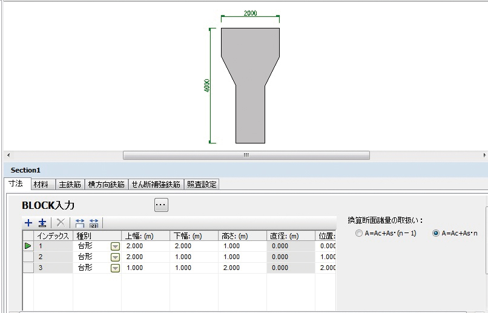Open 種別 dropdown for row 2
This screenshot has height=313, width=488.
tap(115, 257)
